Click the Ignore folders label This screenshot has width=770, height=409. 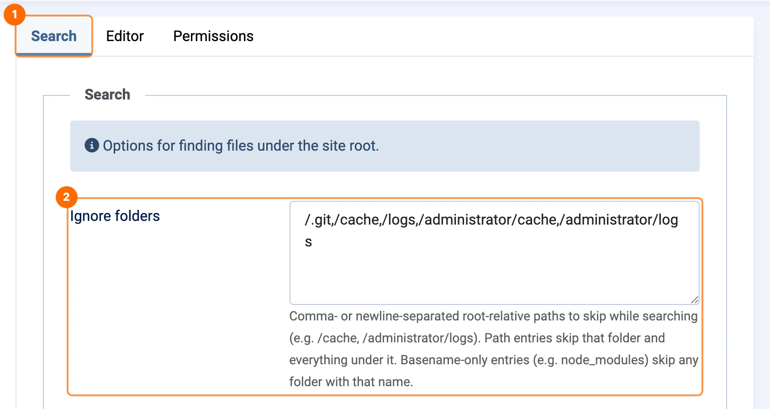point(115,216)
